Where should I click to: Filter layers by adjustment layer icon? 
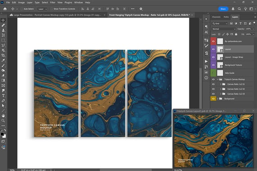tap(236, 23)
